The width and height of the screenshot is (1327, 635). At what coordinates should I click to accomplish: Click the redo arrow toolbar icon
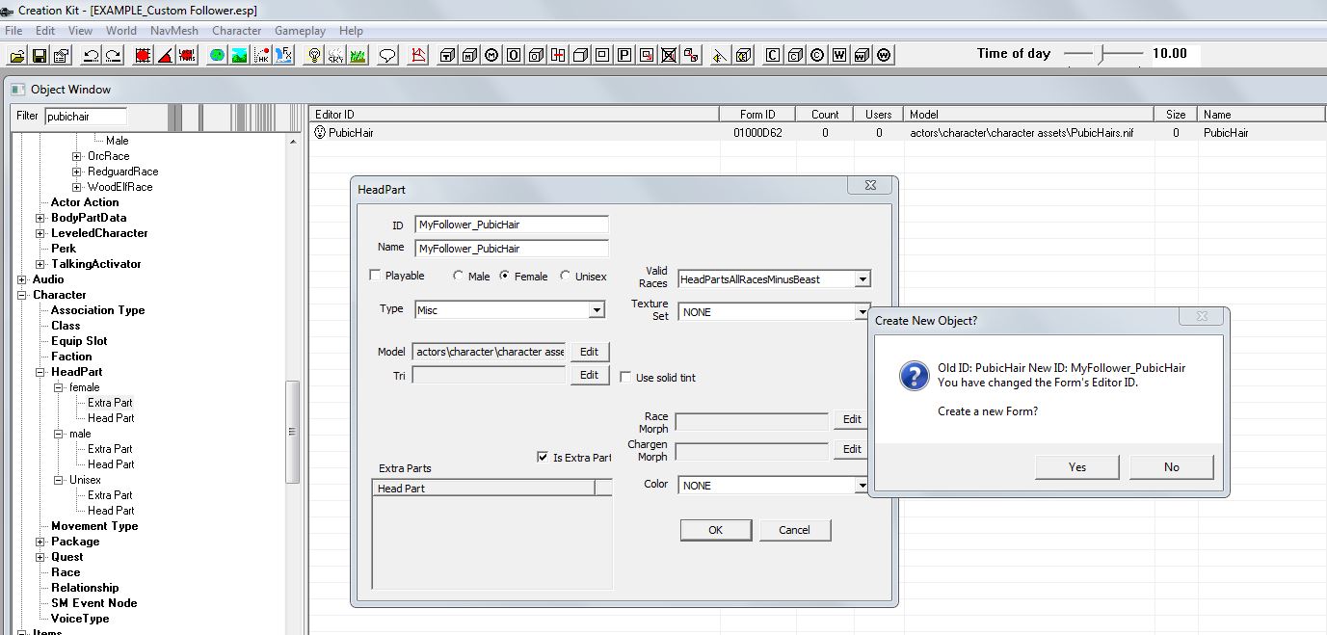tap(113, 55)
